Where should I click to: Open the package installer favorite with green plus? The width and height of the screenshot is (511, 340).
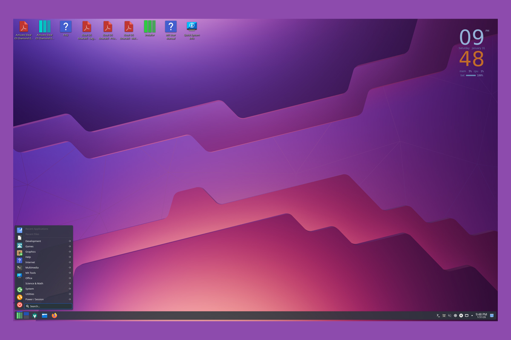coord(20,253)
